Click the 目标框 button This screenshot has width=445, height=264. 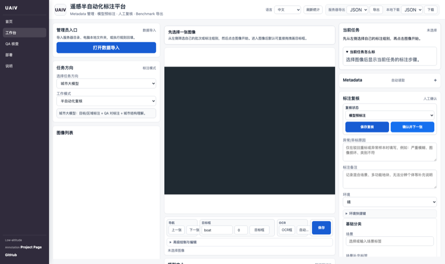(260, 230)
